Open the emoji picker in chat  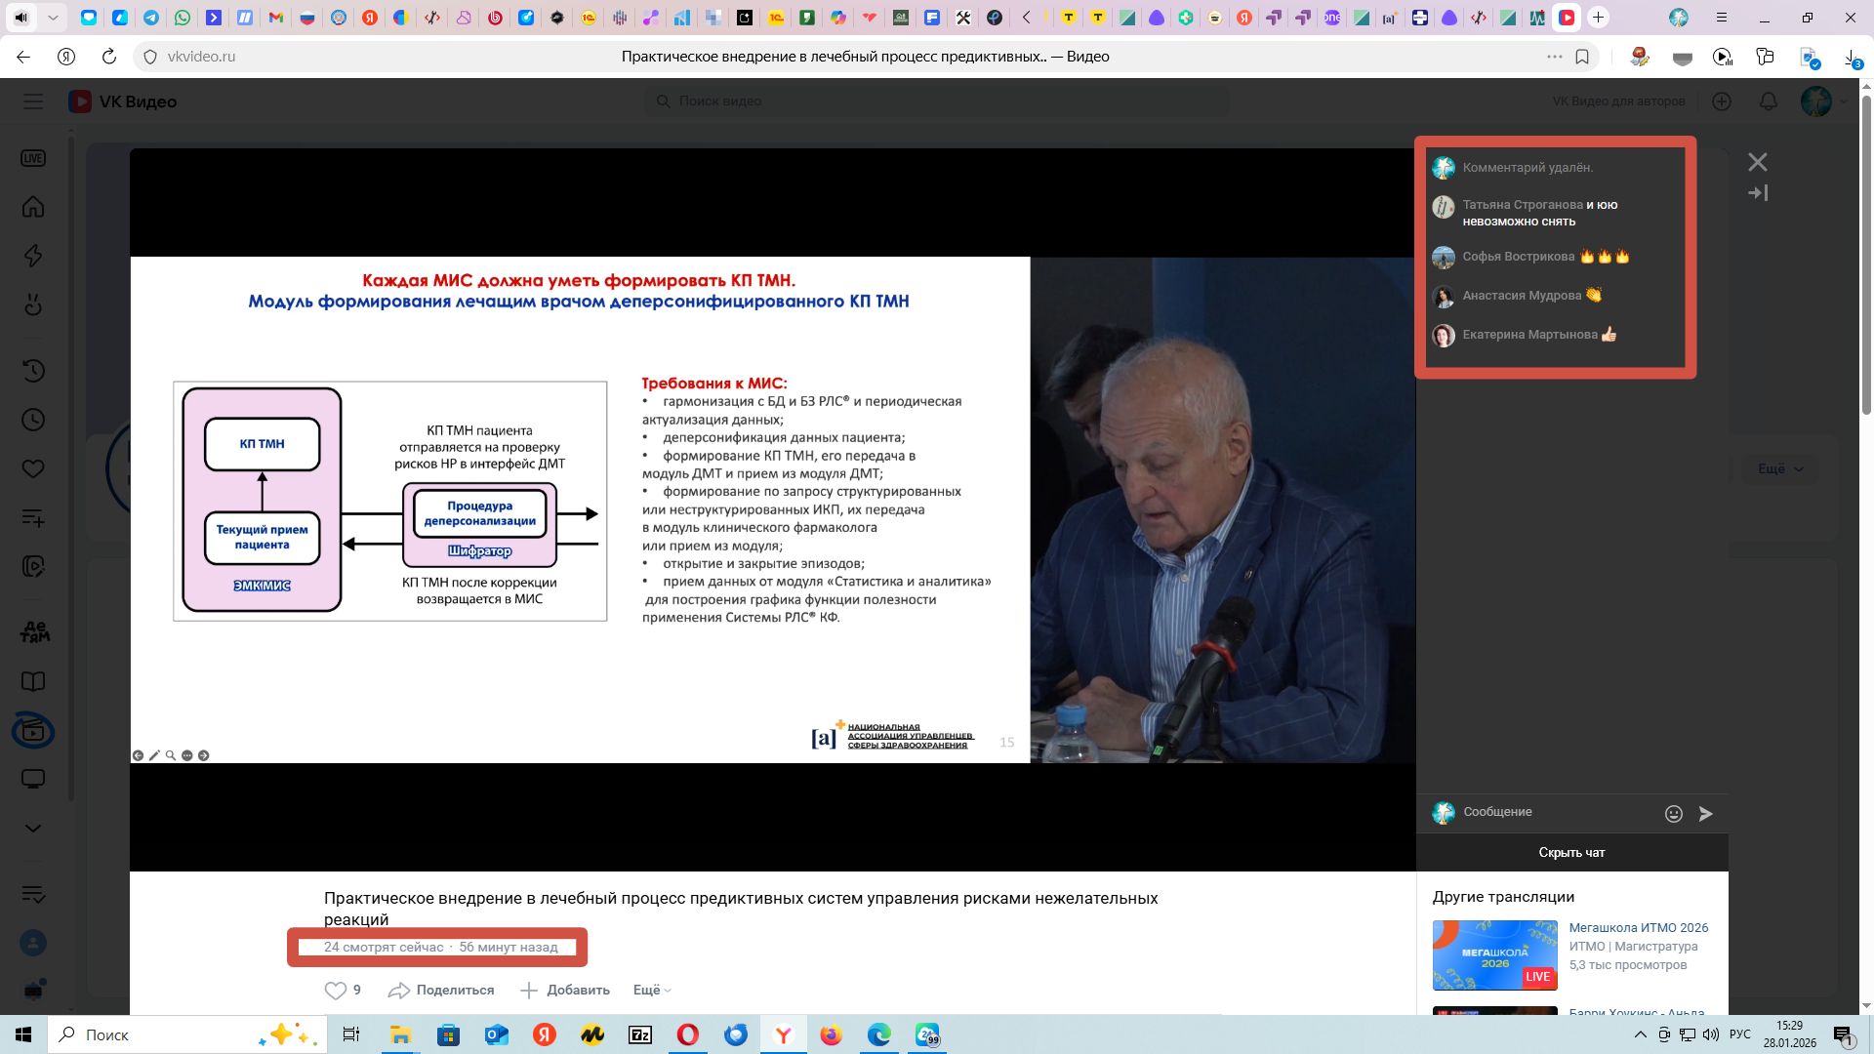1674,814
